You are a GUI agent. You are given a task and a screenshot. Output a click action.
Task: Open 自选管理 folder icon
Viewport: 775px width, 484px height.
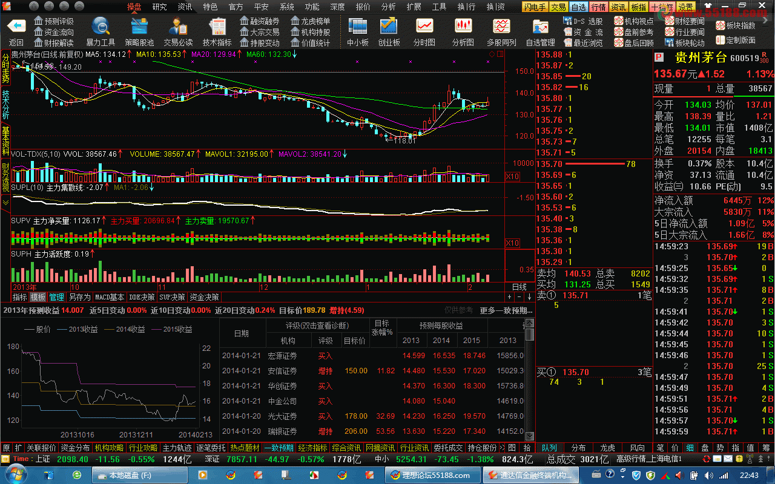(540, 27)
